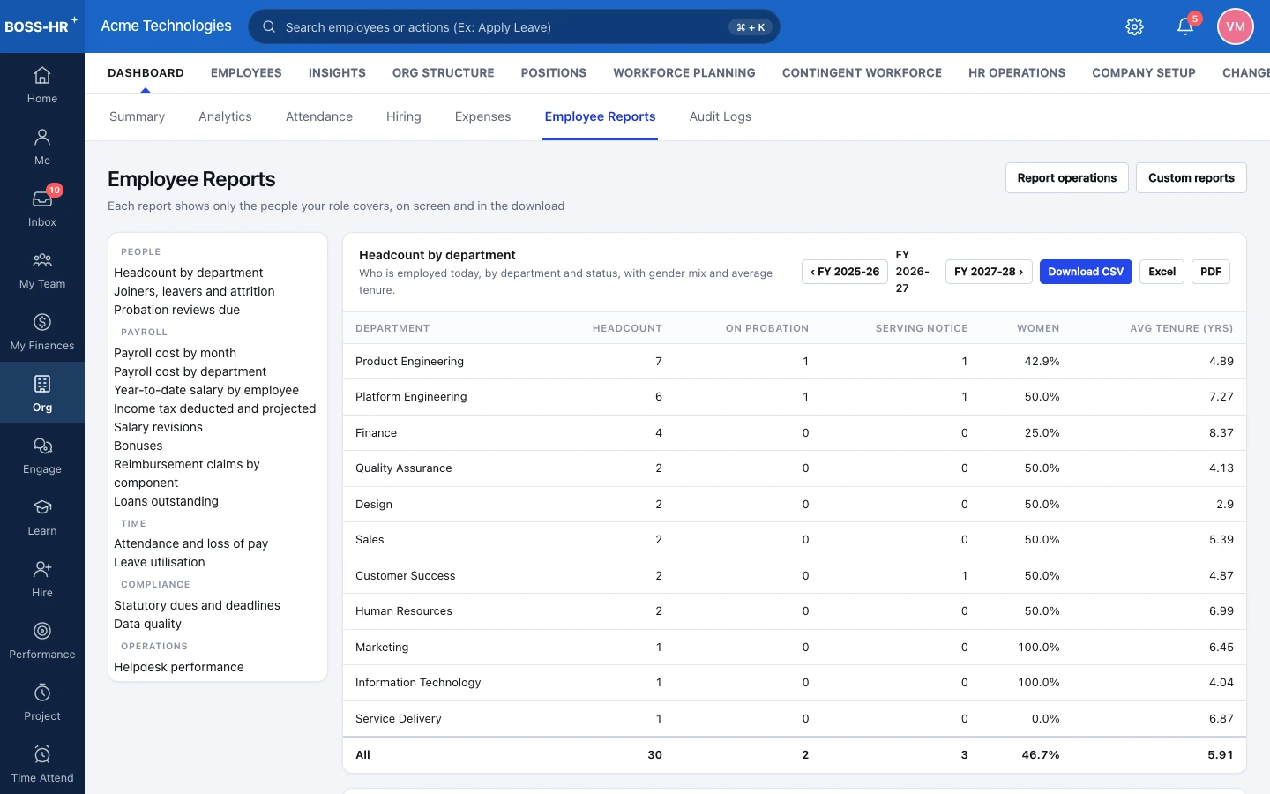1270x794 pixels.
Task: Open Statutory dues and deadlines report
Action: [x=197, y=605]
